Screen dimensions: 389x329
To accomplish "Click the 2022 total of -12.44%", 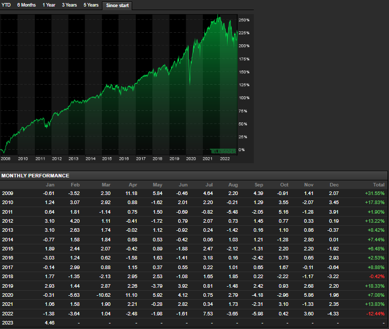I will (374, 313).
